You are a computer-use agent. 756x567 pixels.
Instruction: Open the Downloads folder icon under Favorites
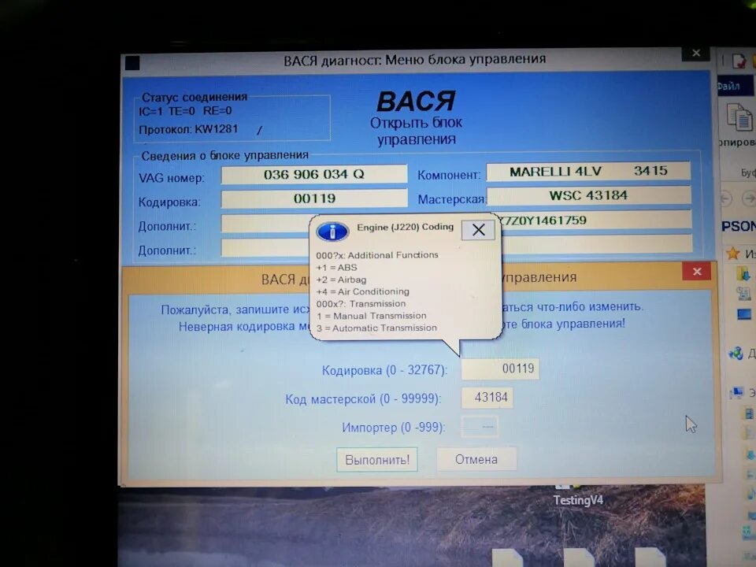coord(743,274)
